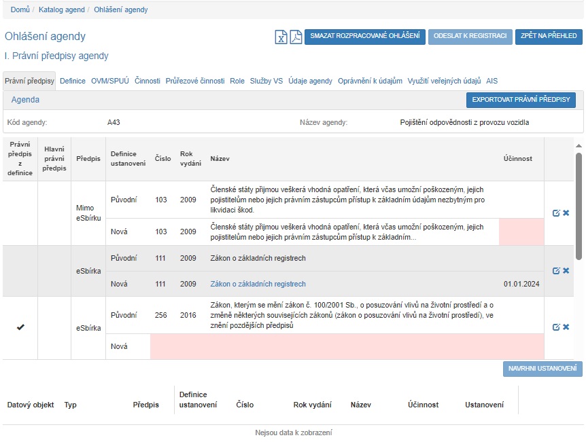Go to the Údaje agendy tab

(x=310, y=81)
